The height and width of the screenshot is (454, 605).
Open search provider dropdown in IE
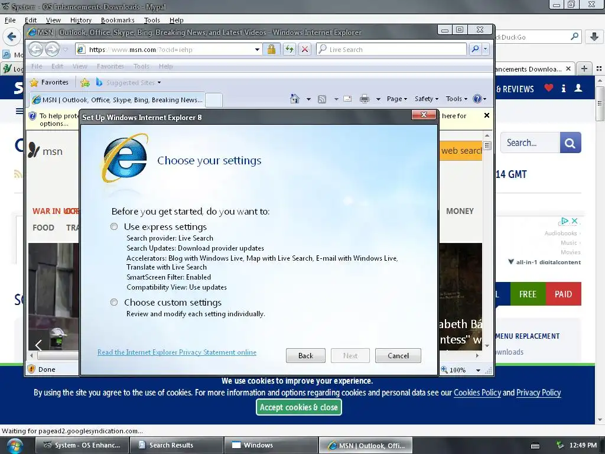[x=486, y=50]
